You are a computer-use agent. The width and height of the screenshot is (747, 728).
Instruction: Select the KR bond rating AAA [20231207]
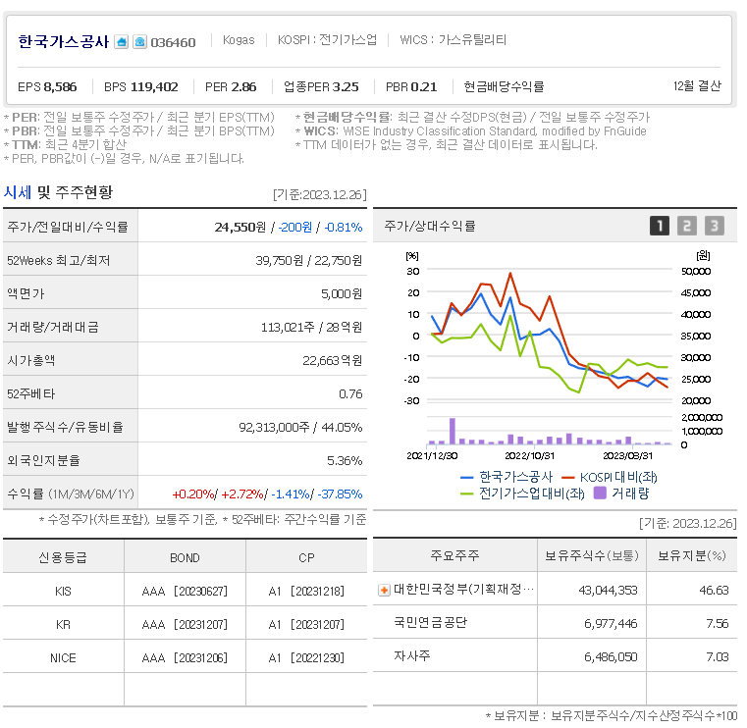click(185, 625)
